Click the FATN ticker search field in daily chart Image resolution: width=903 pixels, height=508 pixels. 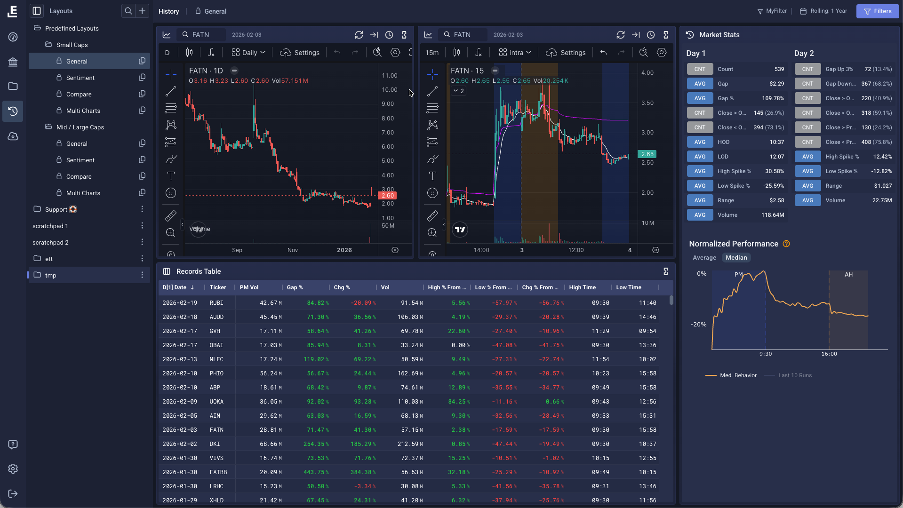click(x=201, y=35)
